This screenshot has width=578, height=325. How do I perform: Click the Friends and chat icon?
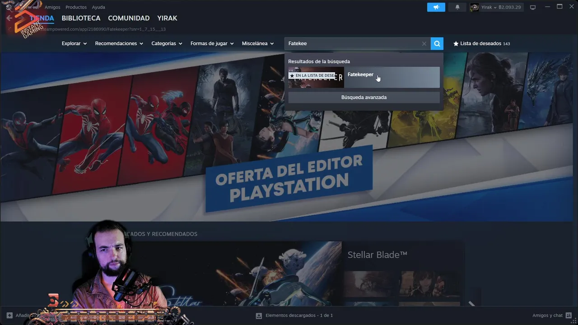click(569, 315)
